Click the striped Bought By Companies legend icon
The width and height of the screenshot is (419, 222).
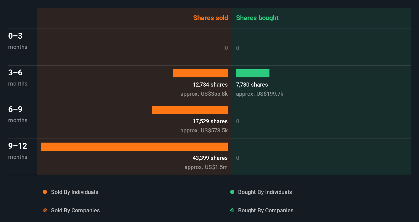tap(232, 210)
